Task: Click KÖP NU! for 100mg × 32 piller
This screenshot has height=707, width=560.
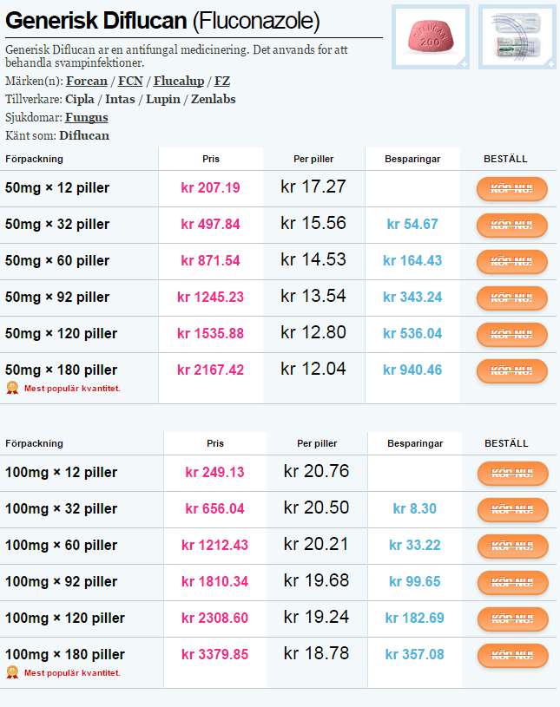Action: [512, 509]
